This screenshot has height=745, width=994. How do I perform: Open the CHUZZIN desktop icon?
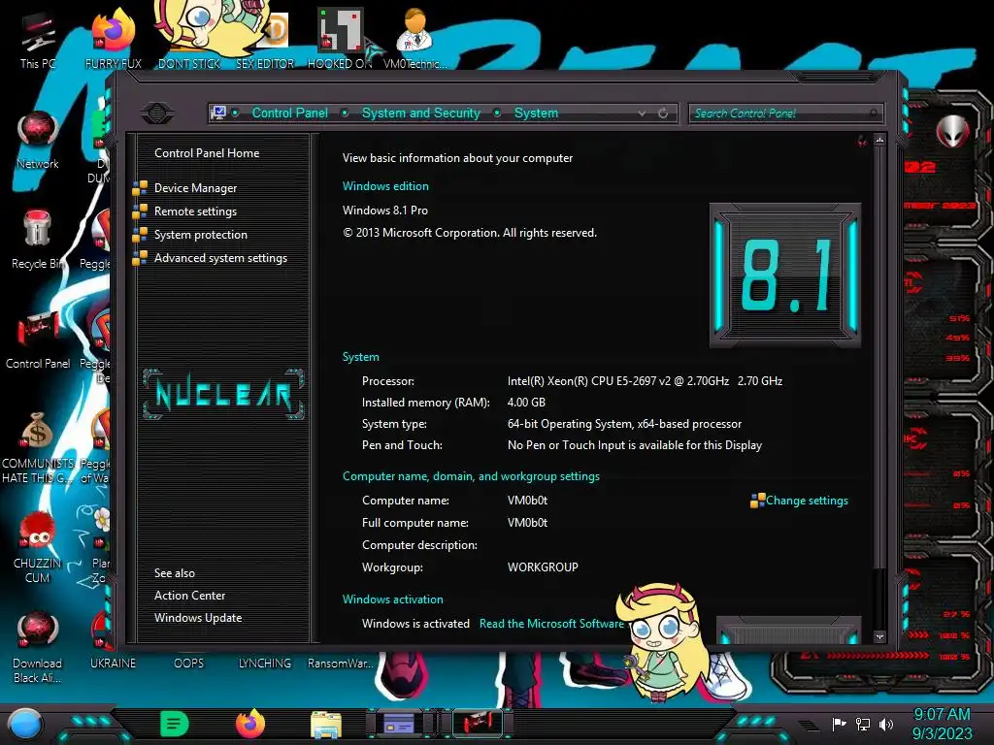[38, 547]
